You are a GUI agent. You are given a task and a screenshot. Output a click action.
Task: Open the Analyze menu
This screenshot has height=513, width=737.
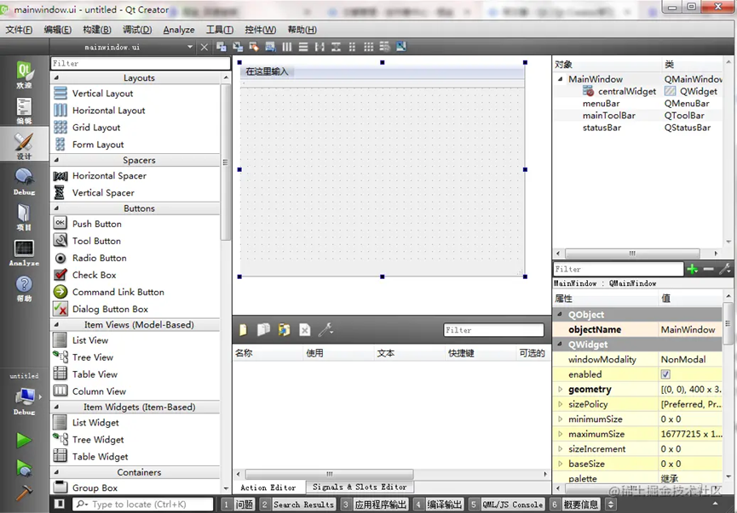[179, 30]
